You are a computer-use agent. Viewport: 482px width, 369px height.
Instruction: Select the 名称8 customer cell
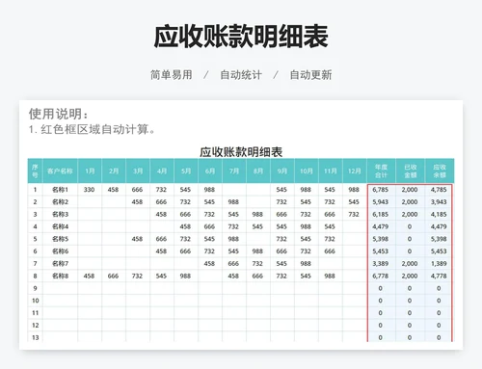pyautogui.click(x=60, y=276)
